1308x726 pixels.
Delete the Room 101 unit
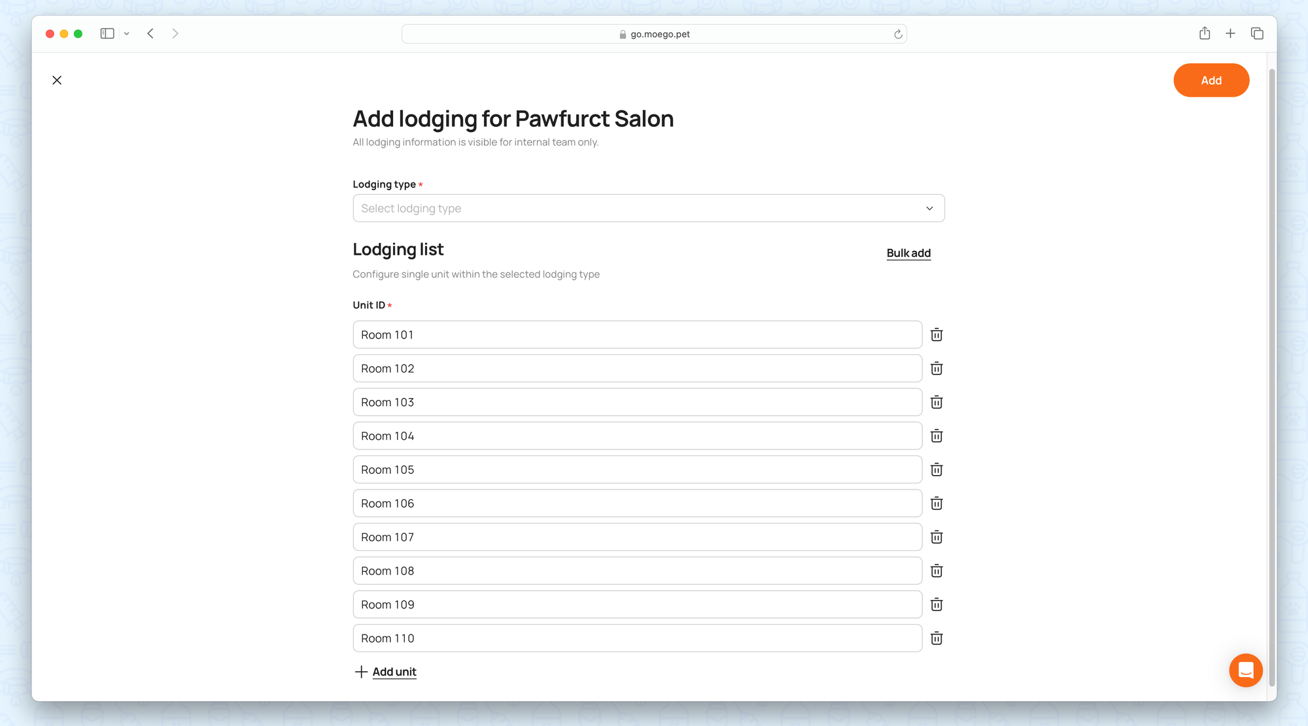pyautogui.click(x=937, y=335)
